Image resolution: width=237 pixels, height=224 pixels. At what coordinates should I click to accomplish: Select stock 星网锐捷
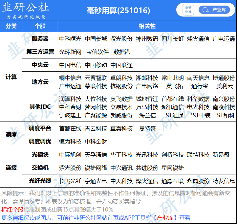(x=173, y=168)
